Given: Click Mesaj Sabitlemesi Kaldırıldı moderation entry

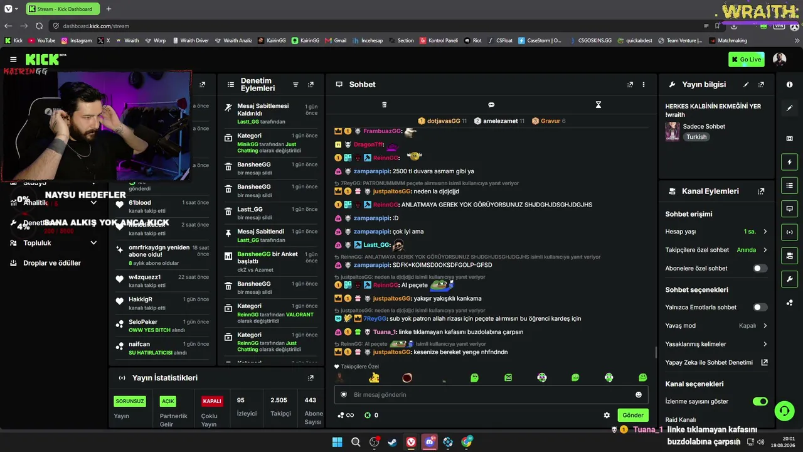Looking at the screenshot, I should point(271,114).
